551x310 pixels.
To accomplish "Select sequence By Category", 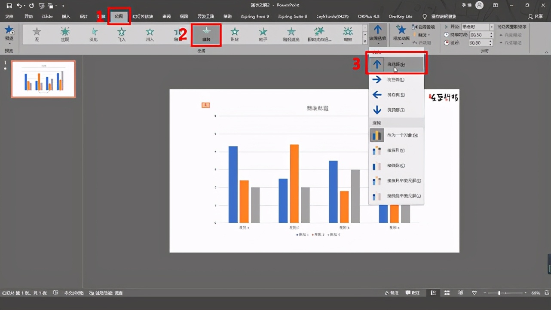I will (x=396, y=166).
